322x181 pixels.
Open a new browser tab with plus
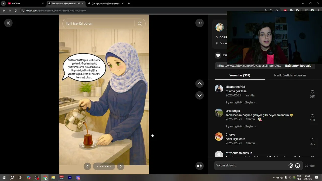coord(129,4)
